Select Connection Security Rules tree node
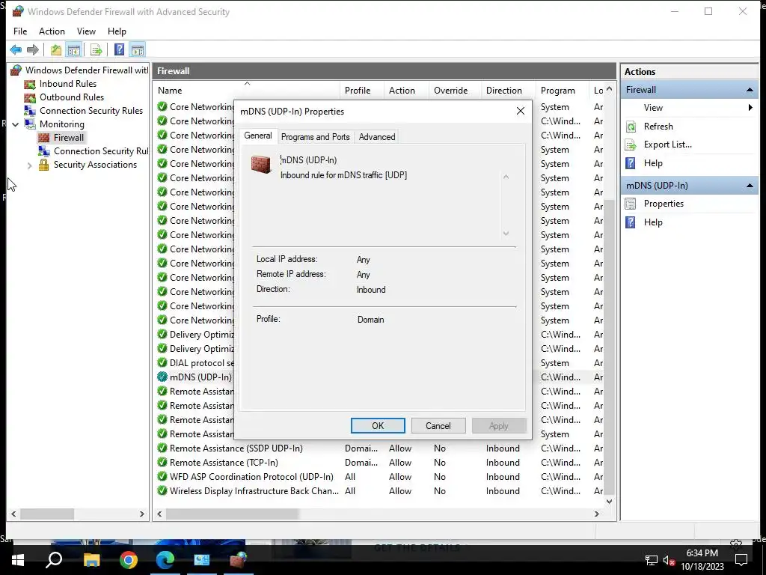The width and height of the screenshot is (766, 575). click(x=91, y=111)
